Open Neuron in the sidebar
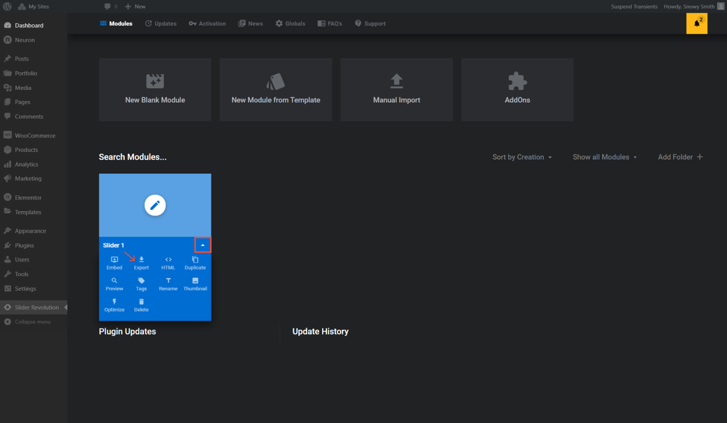The image size is (727, 423). [34, 40]
